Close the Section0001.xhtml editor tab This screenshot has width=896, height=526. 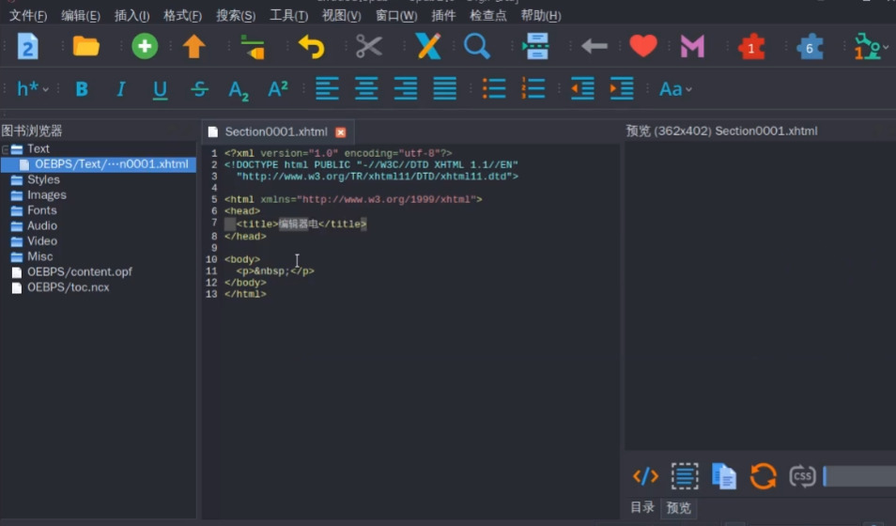coord(341,132)
